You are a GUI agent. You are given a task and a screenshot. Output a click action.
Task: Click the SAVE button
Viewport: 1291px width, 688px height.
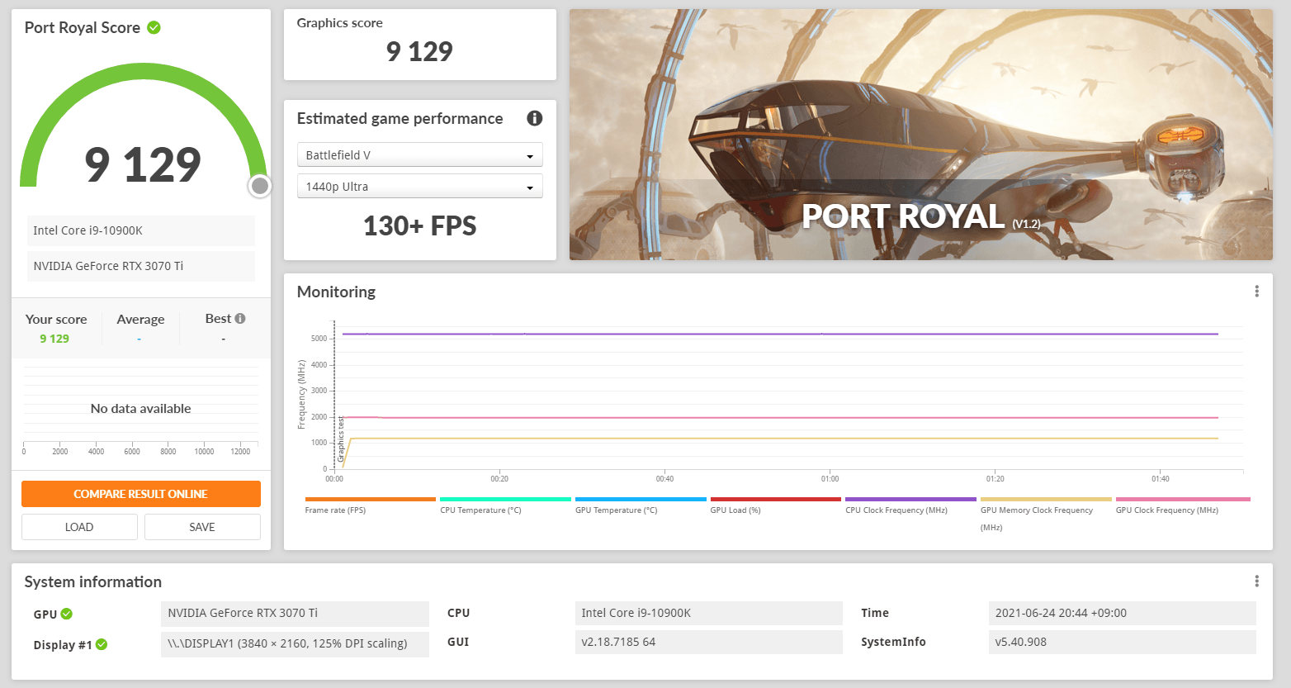click(x=202, y=527)
